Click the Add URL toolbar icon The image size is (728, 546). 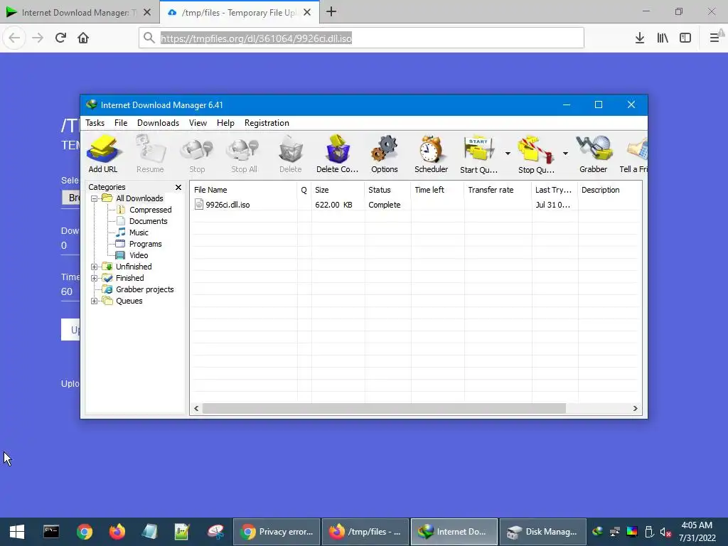[103, 154]
